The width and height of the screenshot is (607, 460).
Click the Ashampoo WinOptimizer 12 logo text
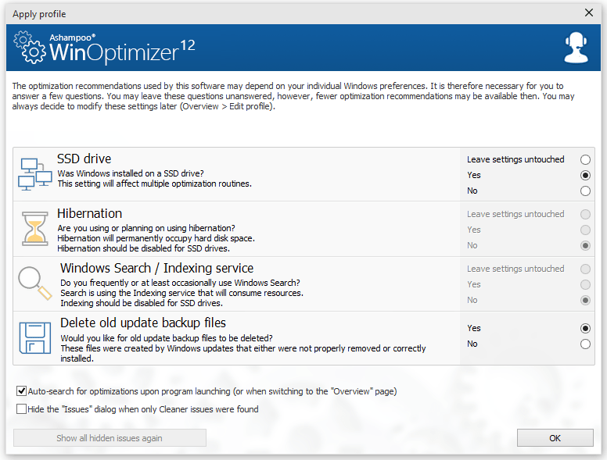[x=122, y=48]
